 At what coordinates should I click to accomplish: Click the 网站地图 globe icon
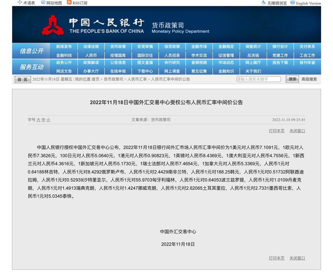click(x=43, y=3)
